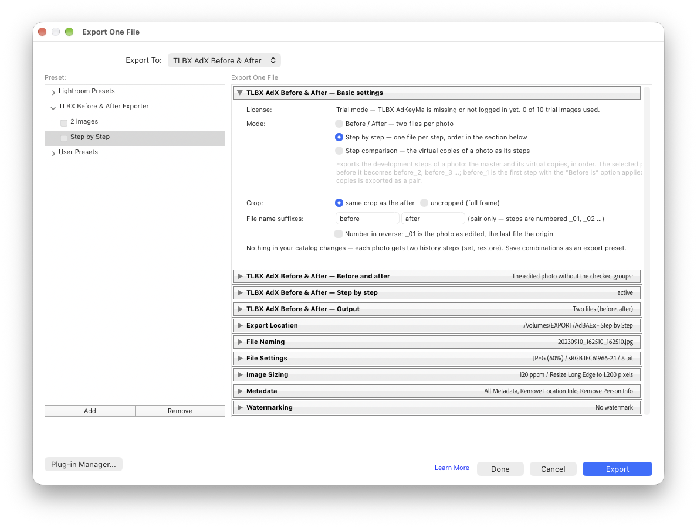This screenshot has height=528, width=697.
Task: Expand the Before and after section
Action: click(x=240, y=276)
